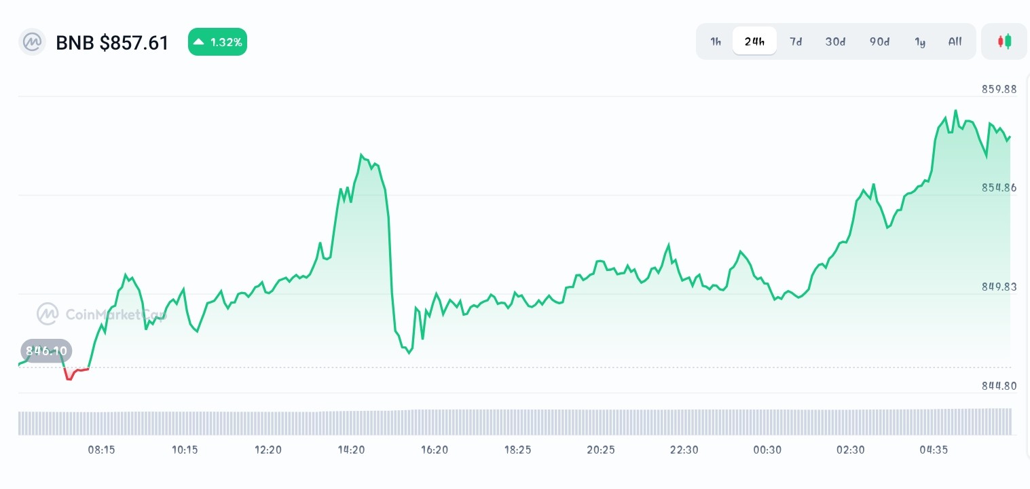The height and width of the screenshot is (489, 1030).
Task: Click the 846.10 opening price label
Action: pyautogui.click(x=46, y=351)
